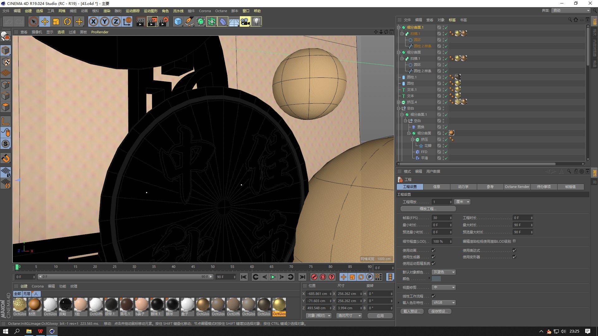Switch to the 动力学 tab
Viewport: 598px width, 336px height.
(463, 187)
